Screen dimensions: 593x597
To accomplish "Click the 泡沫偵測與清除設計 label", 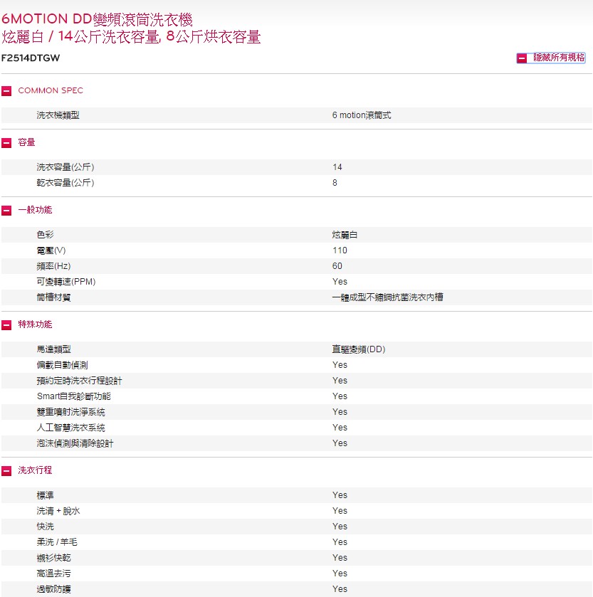I will pyautogui.click(x=75, y=443).
